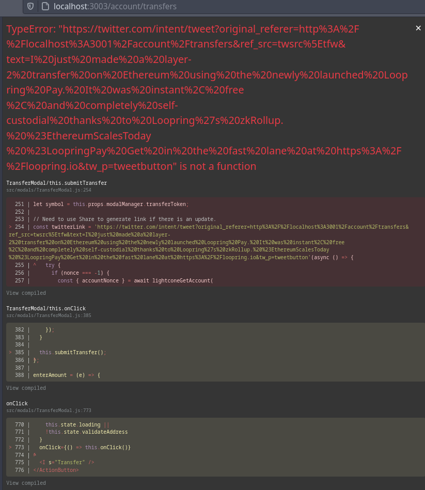Click View compiled under the onClick frame
This screenshot has height=490, width=425.
click(26, 483)
